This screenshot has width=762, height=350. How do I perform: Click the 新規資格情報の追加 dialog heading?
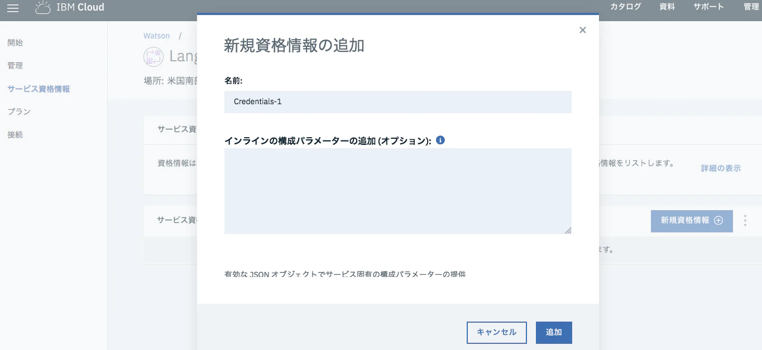(x=294, y=46)
